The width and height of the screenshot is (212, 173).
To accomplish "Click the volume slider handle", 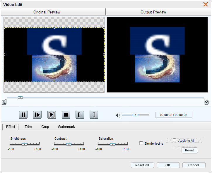I will 135,115.
